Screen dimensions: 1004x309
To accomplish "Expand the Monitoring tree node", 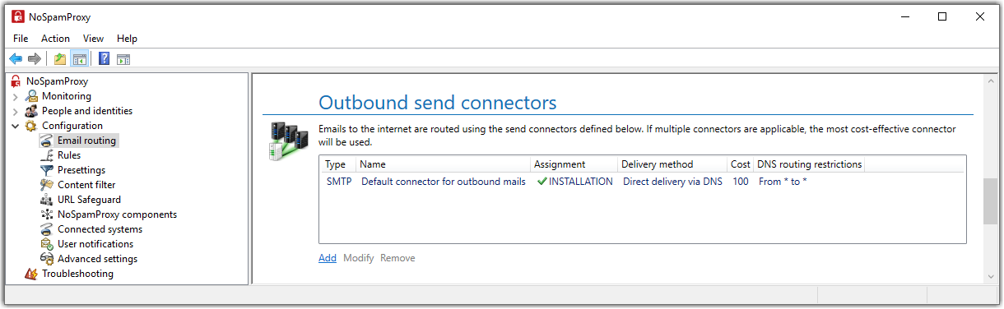I will coord(15,96).
